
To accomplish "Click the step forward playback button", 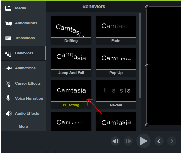I will coord(128,141).
